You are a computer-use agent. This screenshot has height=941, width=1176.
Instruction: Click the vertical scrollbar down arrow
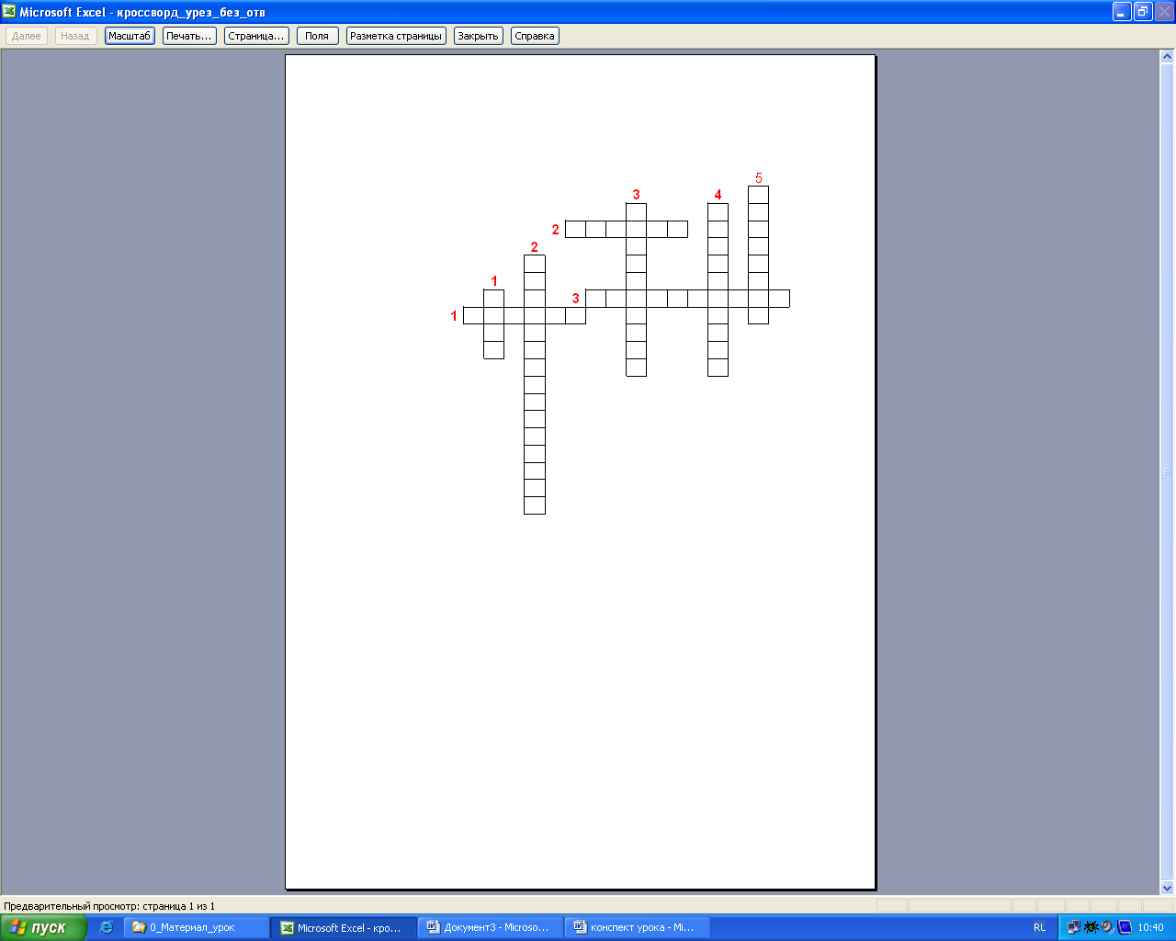pyautogui.click(x=1168, y=888)
